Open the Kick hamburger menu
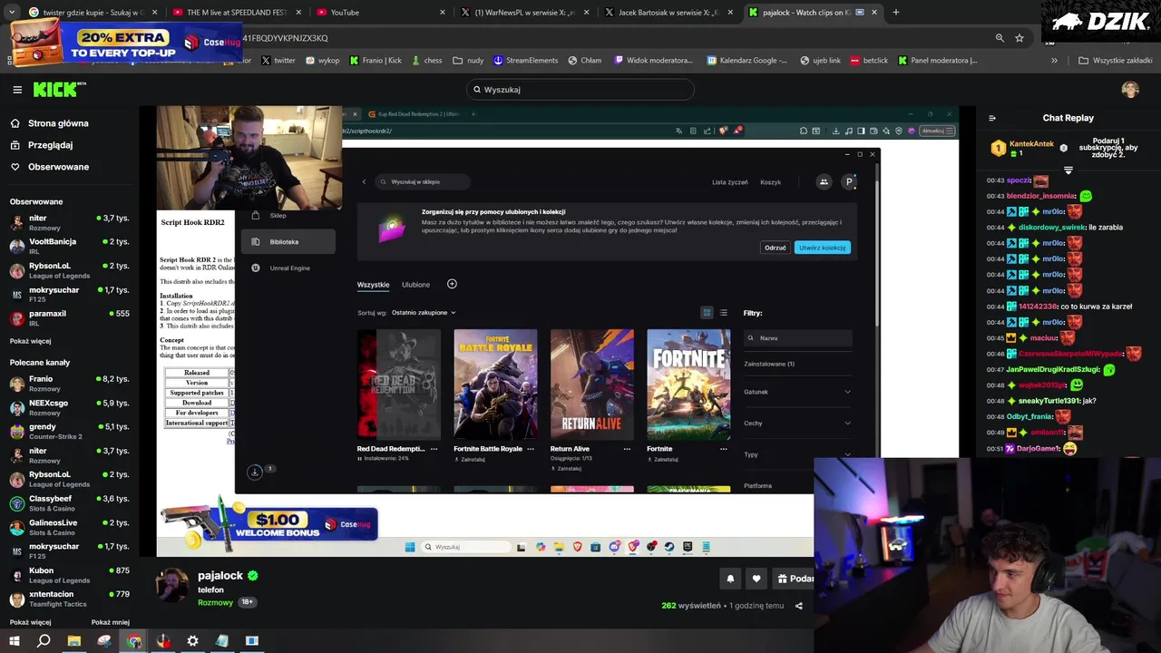 point(17,90)
